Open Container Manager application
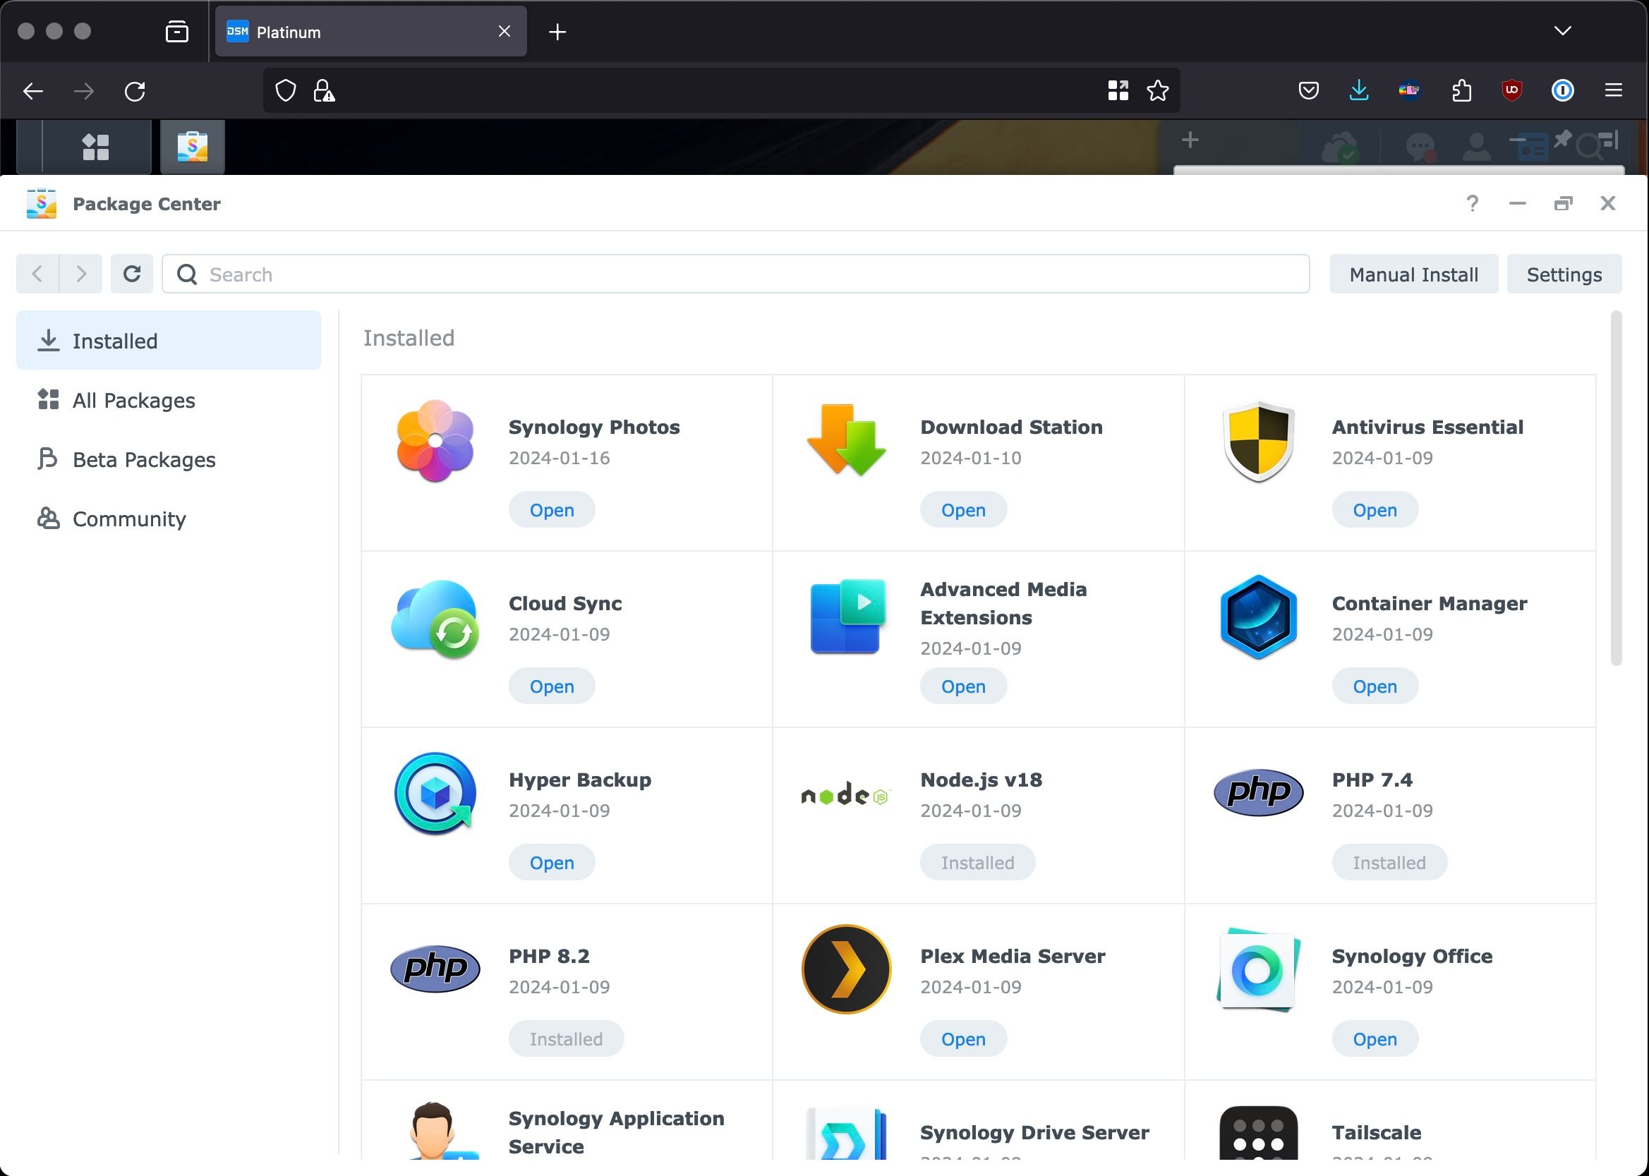The image size is (1649, 1176). pyautogui.click(x=1375, y=686)
